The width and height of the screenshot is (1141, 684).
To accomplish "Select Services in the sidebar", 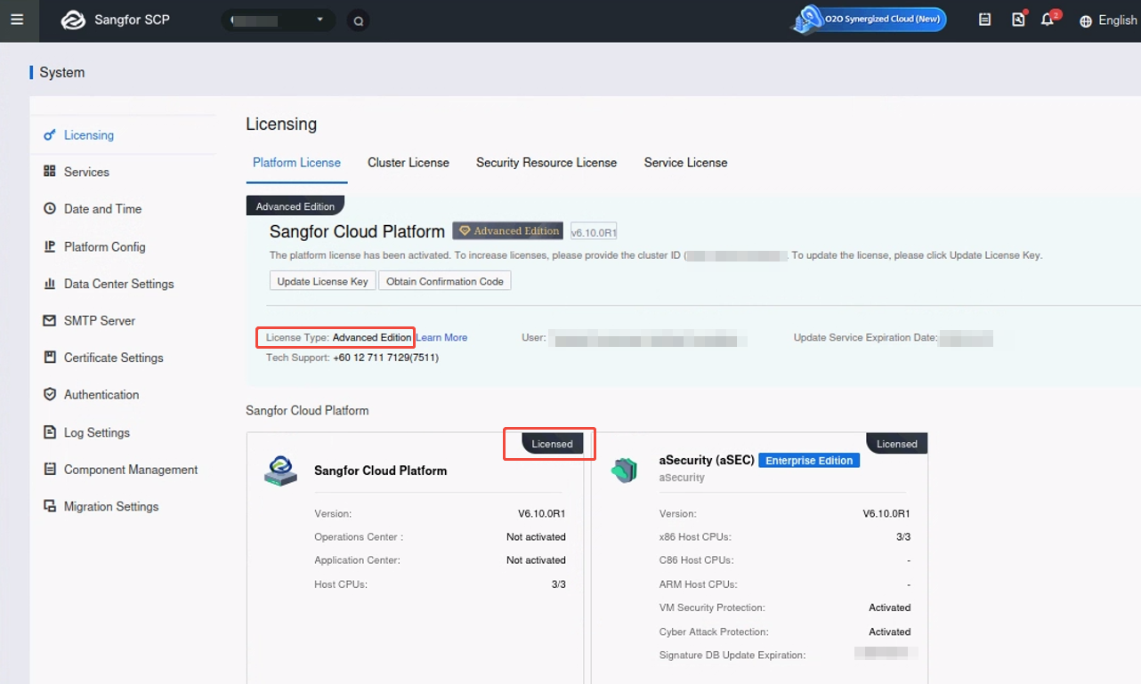I will (87, 172).
